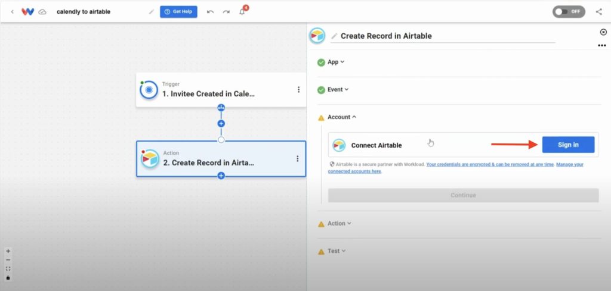The height and width of the screenshot is (291, 611).
Task: Go back using the left chevron
Action: click(x=12, y=12)
